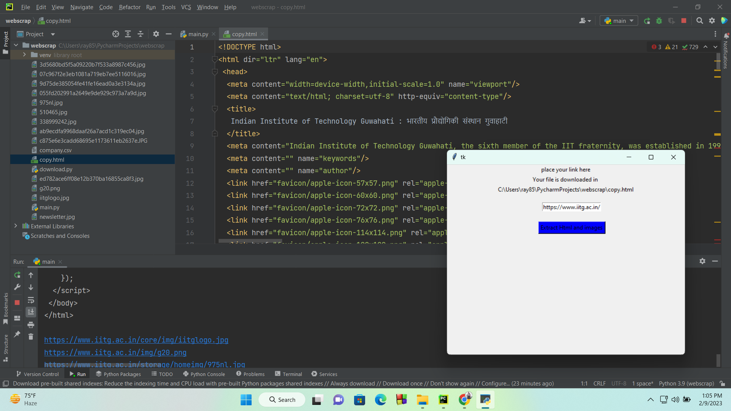
Task: Open the VCS menu
Action: (186, 7)
